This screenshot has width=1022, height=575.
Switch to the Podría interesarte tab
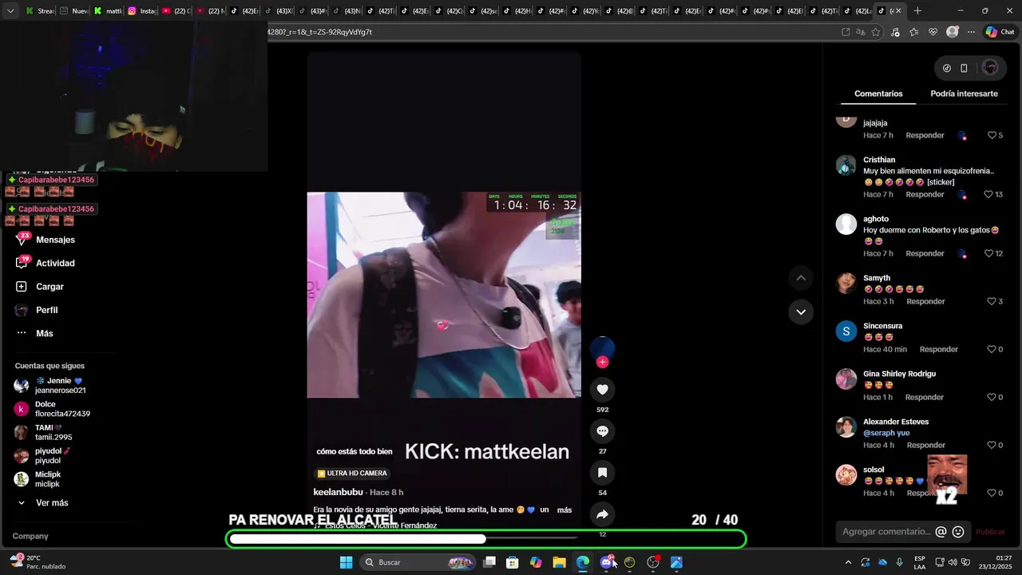964,93
